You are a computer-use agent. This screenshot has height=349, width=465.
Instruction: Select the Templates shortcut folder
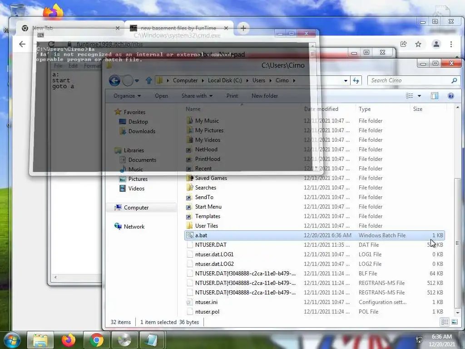[208, 216]
